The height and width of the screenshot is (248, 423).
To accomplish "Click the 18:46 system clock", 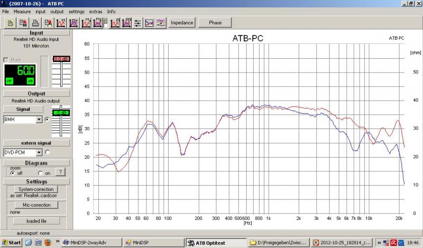I will pos(413,243).
